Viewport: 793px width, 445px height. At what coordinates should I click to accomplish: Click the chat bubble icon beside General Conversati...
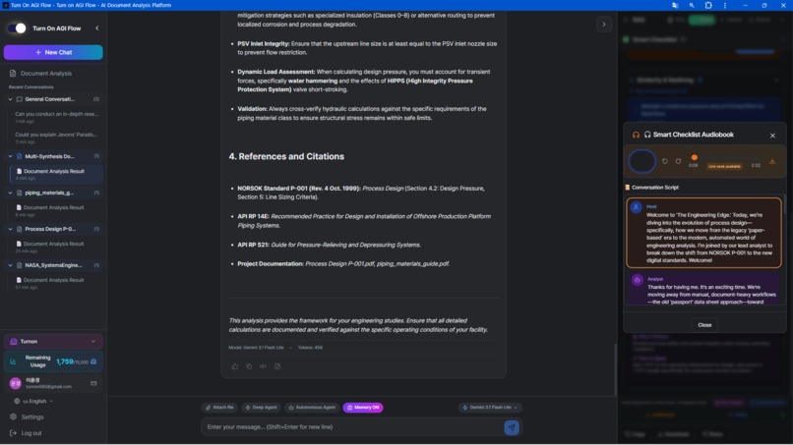point(20,99)
